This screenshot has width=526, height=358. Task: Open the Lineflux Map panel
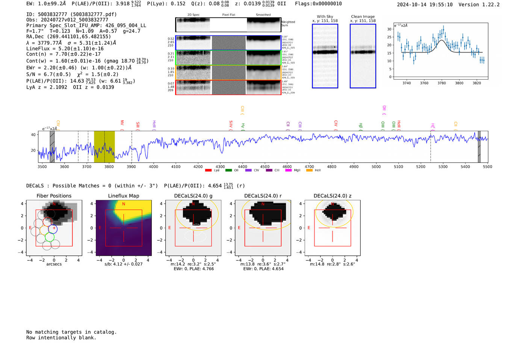[x=124, y=228]
